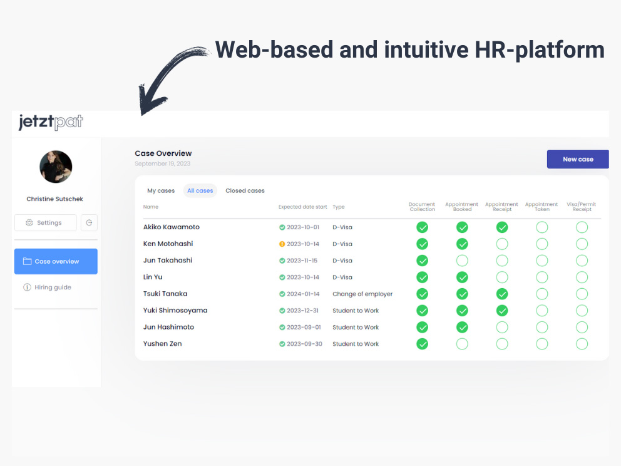Toggle Appointment Booked for Jun Hashimoto
The height and width of the screenshot is (466, 621).
(462, 327)
